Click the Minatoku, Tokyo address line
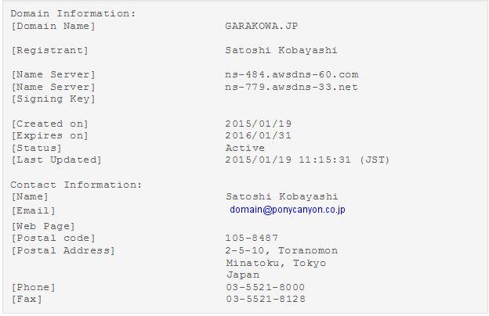The image size is (489, 316). point(276,263)
